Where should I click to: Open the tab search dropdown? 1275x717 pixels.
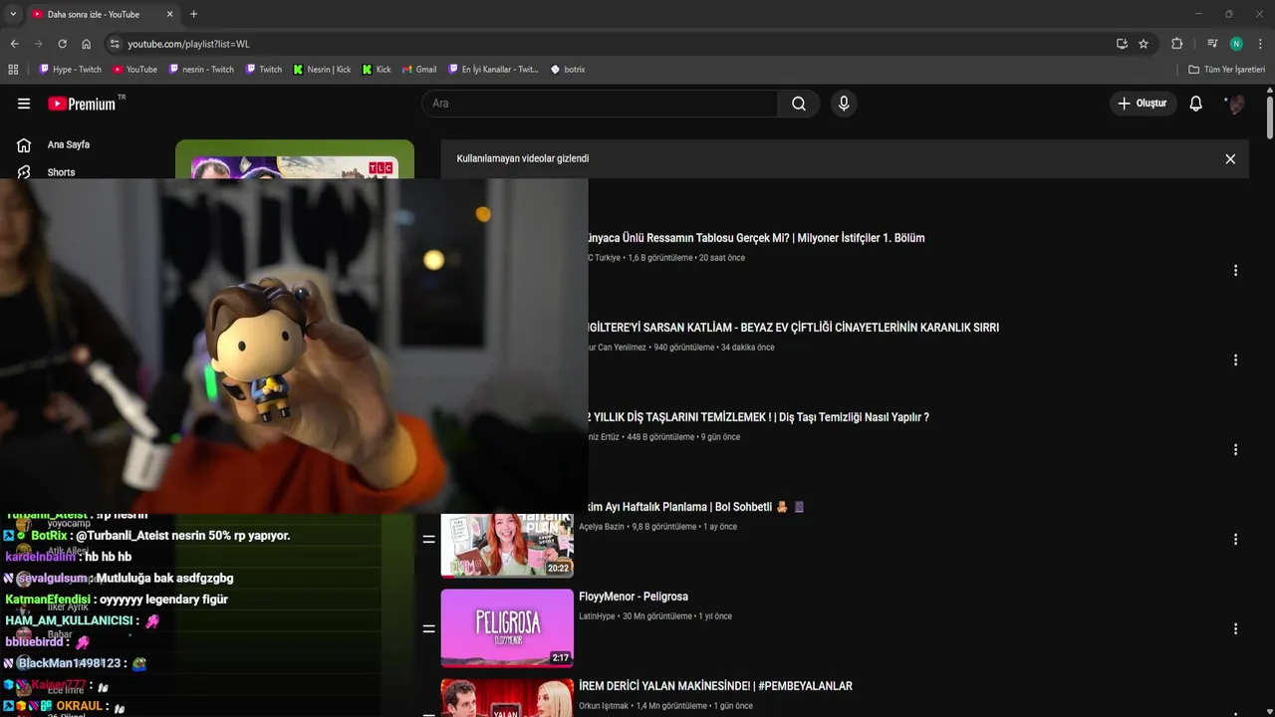click(x=13, y=14)
